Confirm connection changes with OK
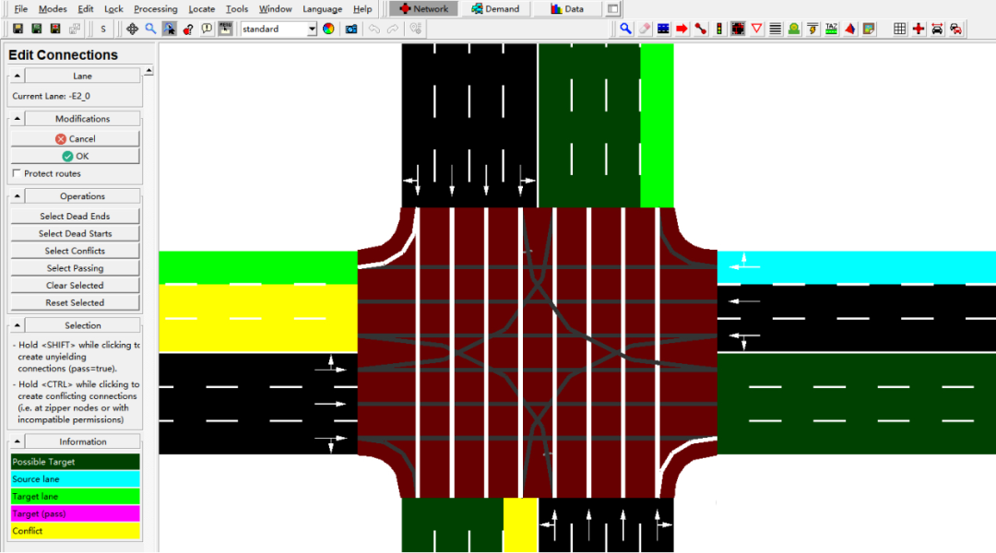Viewport: 996px width, 553px height. tap(75, 156)
